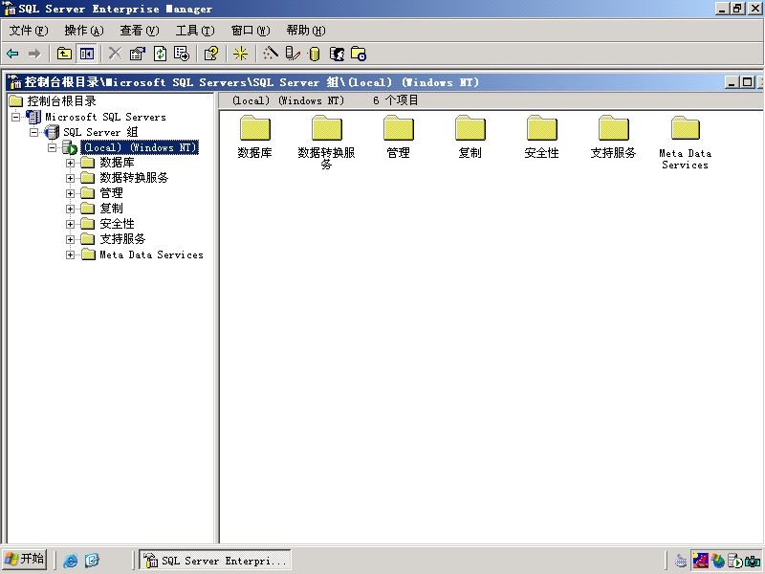Click the Forward arrow toolbar button
The height and width of the screenshot is (574, 765).
pos(34,54)
